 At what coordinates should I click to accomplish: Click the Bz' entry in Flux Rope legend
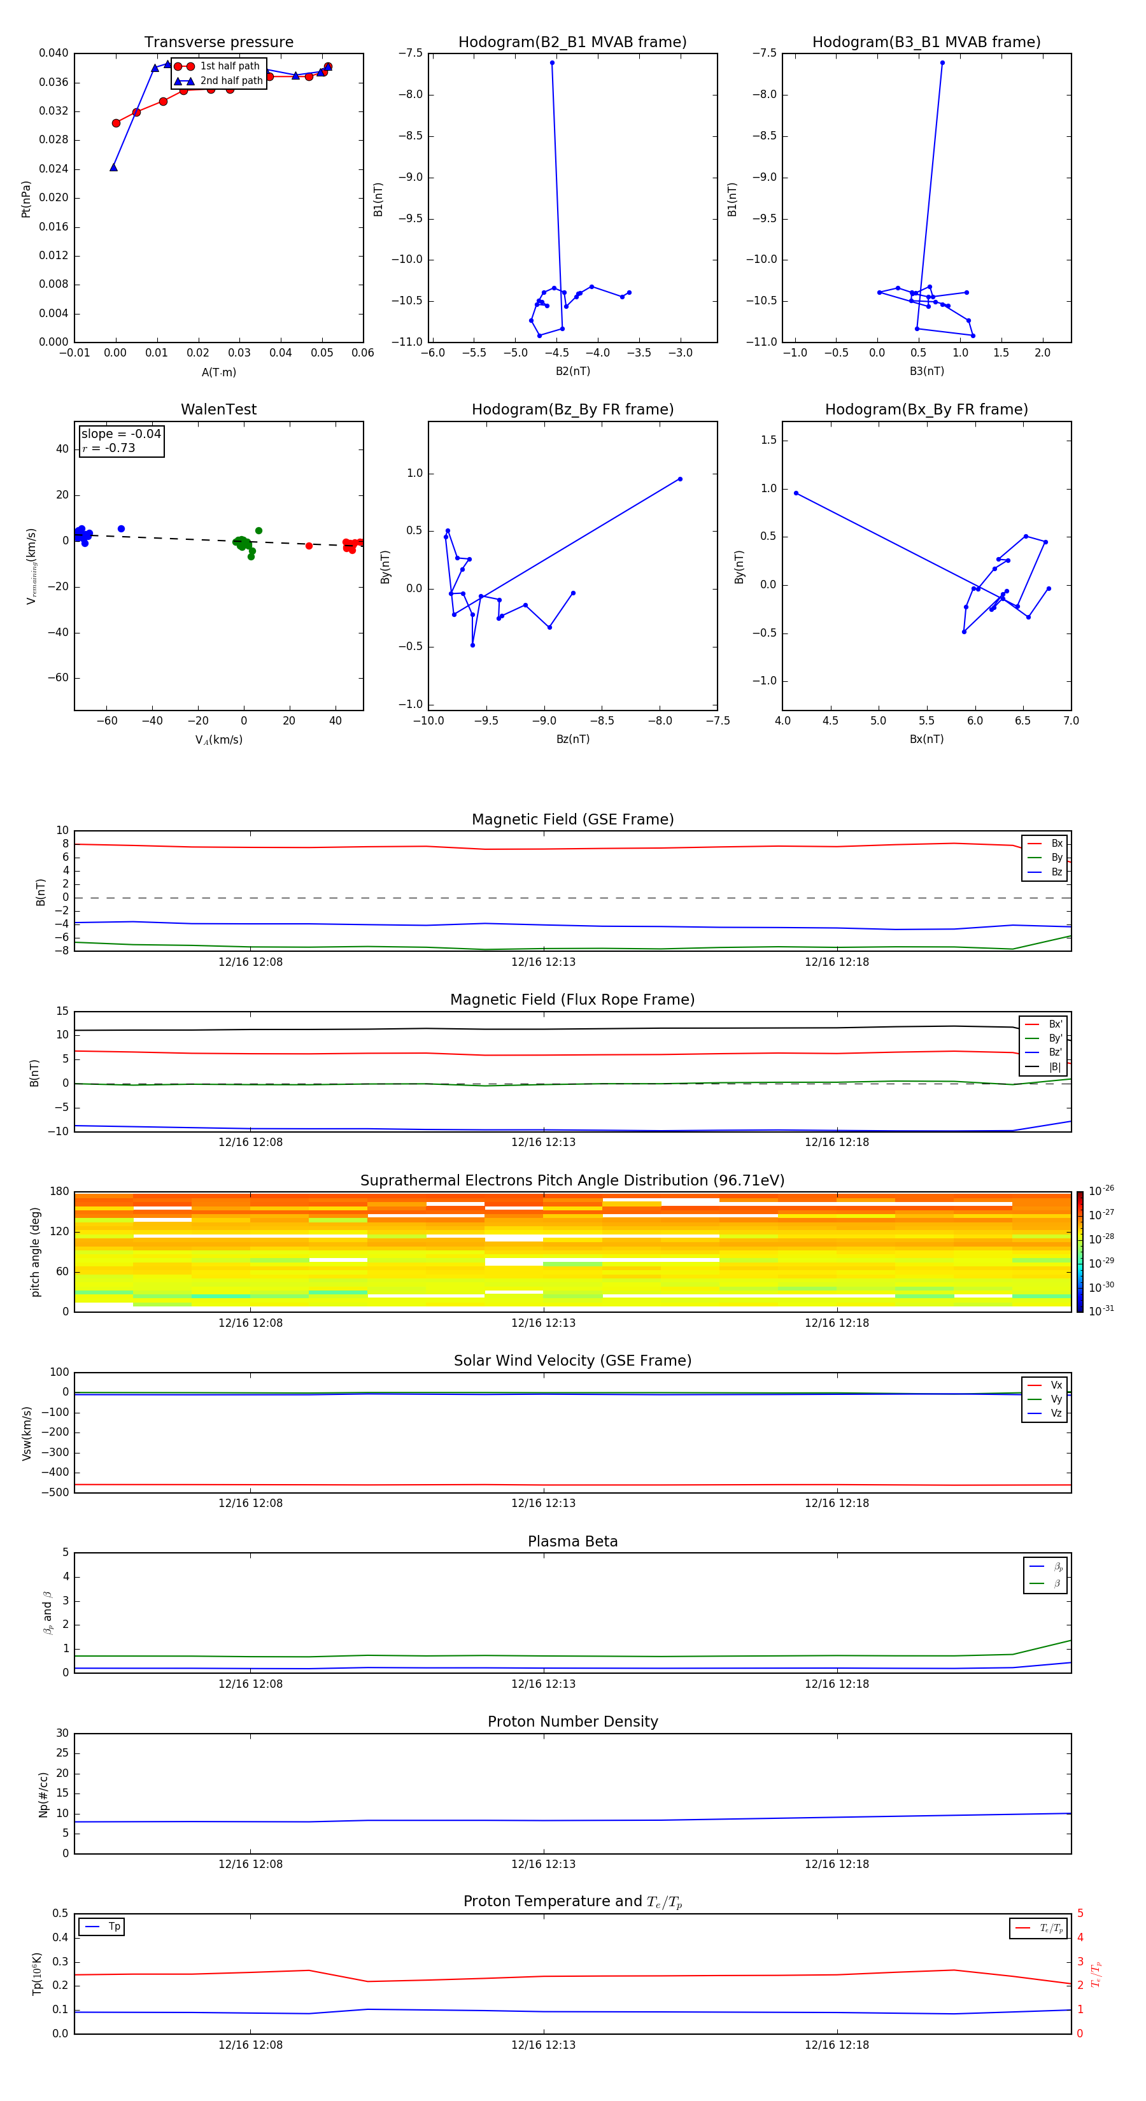click(1044, 1053)
